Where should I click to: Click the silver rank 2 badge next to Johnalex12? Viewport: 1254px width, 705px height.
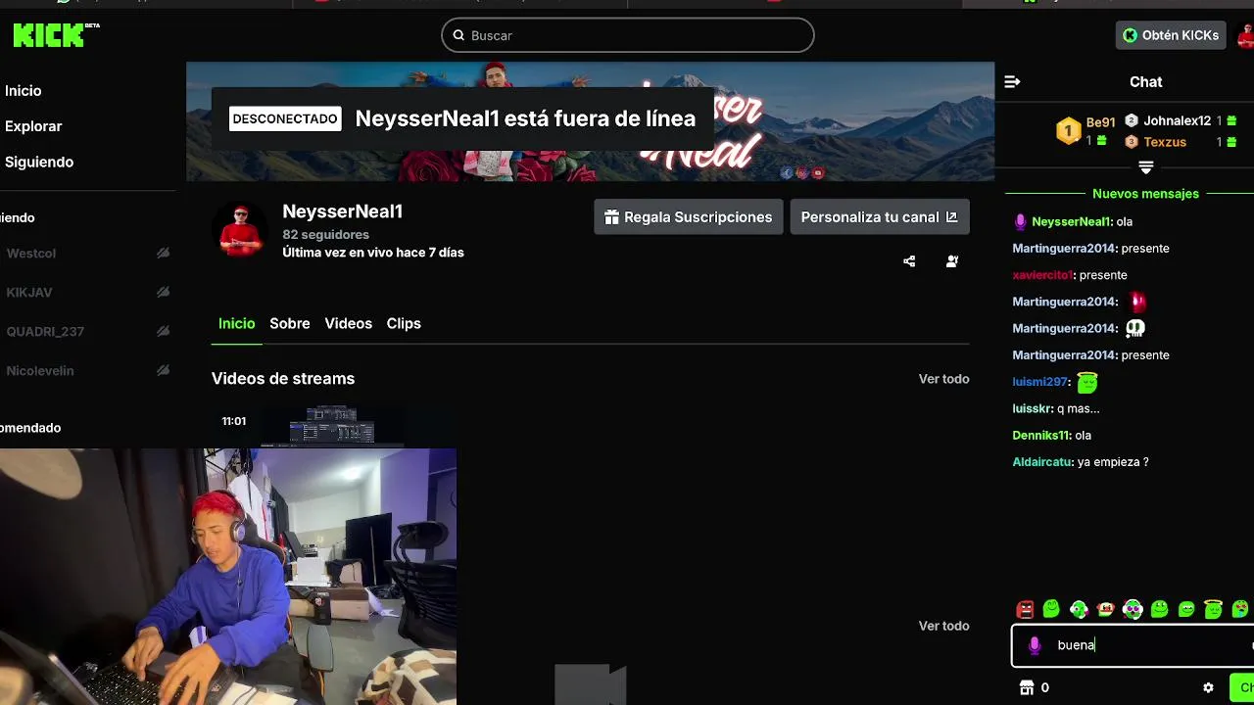pyautogui.click(x=1132, y=120)
